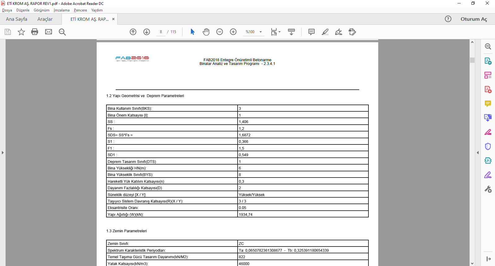
Task: Open Create PDF tool in sidebar
Action: pyautogui.click(x=488, y=89)
